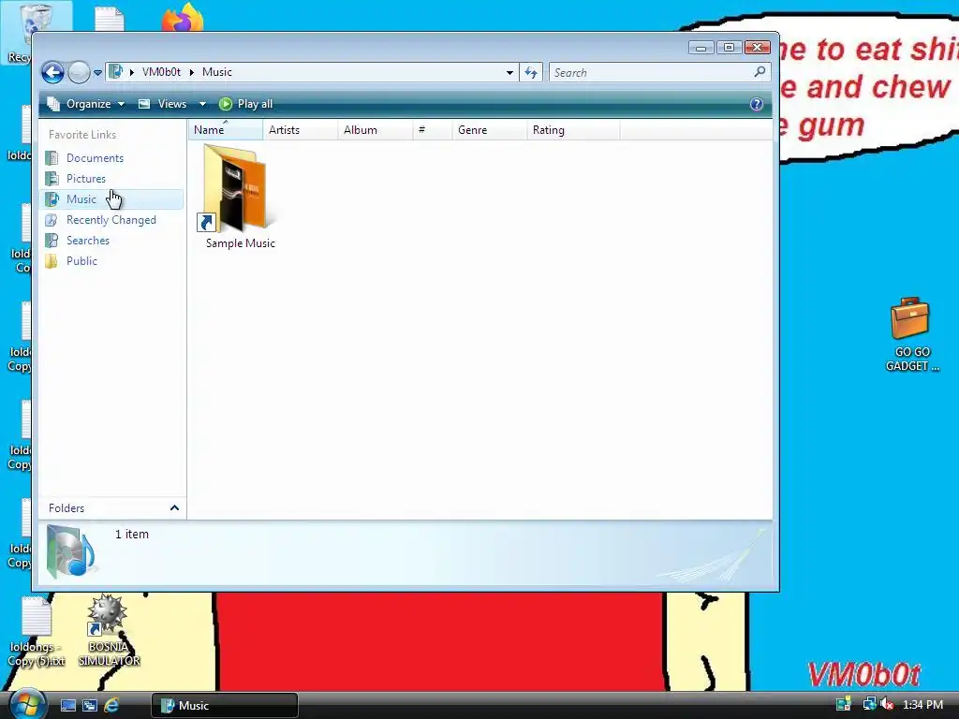Minimize the Music explorer window

tap(701, 47)
